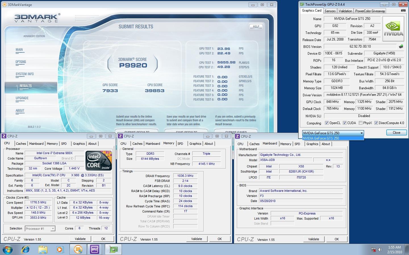Image resolution: width=409 pixels, height=255 pixels.
Task: Click the orange 3DMark Vantage taskbar icon
Action: [x=78, y=249]
